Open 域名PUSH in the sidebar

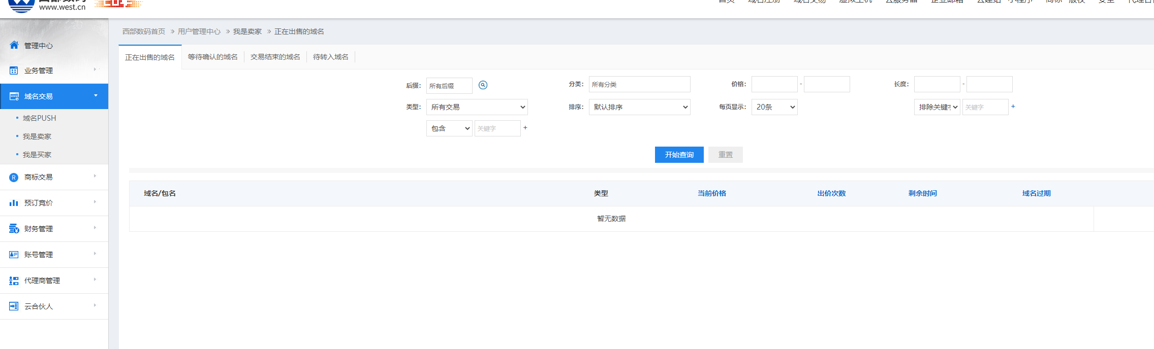click(x=39, y=118)
